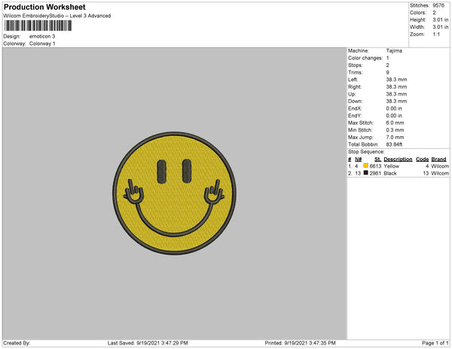The width and height of the screenshot is (452, 349).
Task: Click the Machine value 'Tajima'
Action: (394, 50)
